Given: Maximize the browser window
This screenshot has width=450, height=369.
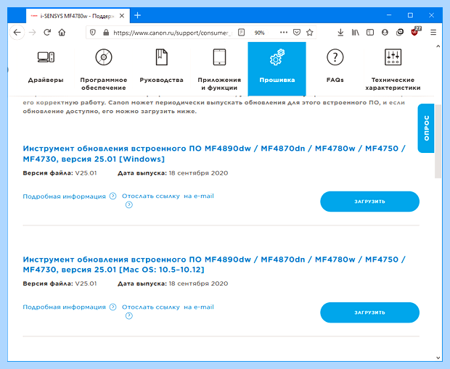Looking at the screenshot, I should coord(410,15).
